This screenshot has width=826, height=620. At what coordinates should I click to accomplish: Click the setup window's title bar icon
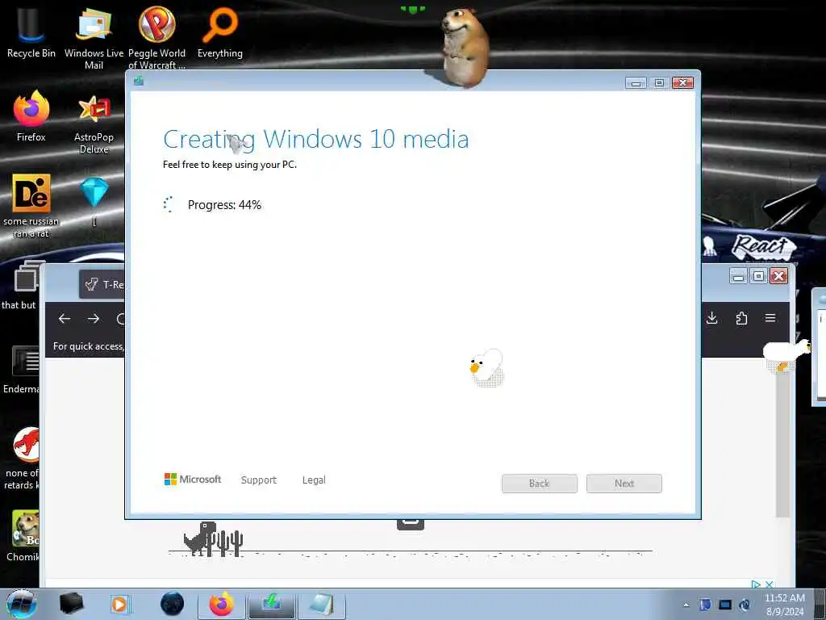pos(139,81)
